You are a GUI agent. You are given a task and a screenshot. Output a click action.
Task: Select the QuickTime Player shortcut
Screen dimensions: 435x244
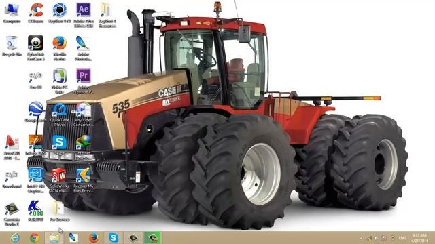pyautogui.click(x=59, y=115)
